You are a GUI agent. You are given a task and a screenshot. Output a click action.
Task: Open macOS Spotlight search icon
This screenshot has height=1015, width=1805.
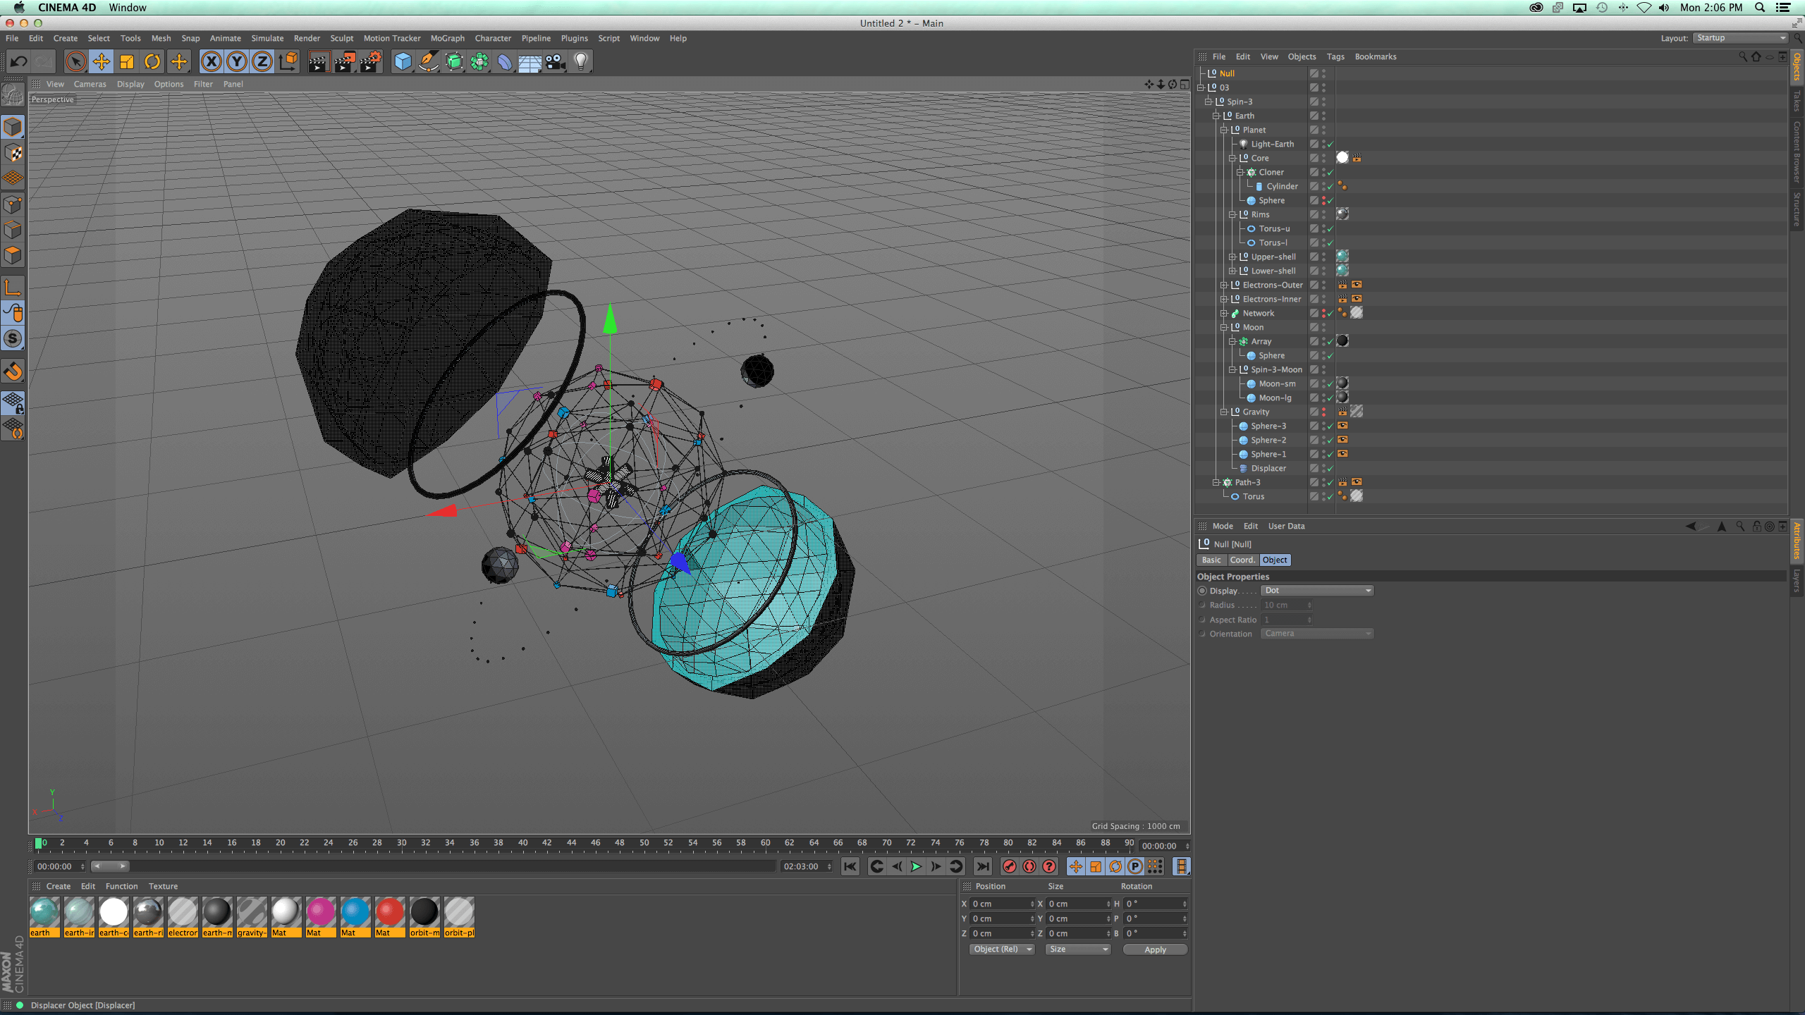coord(1760,8)
